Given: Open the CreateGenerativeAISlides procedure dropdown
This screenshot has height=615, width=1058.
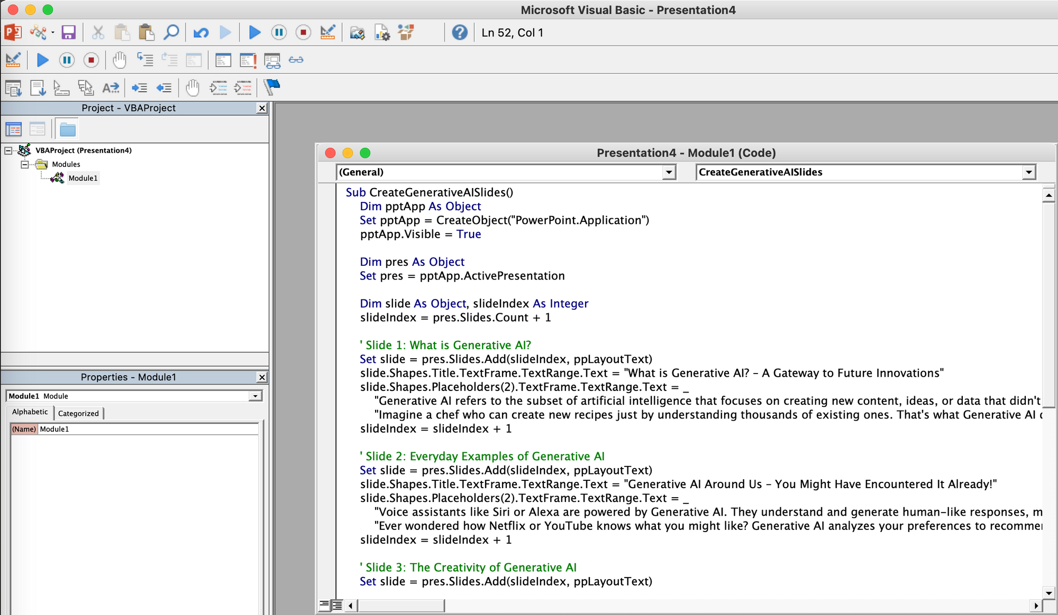Looking at the screenshot, I should point(1028,172).
